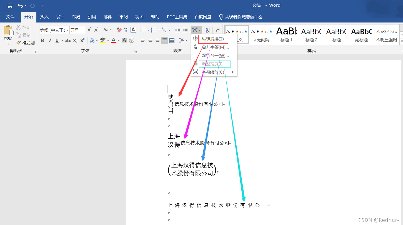Switch to the 视图 tab
403x225 pixels.
pyautogui.click(x=139, y=17)
